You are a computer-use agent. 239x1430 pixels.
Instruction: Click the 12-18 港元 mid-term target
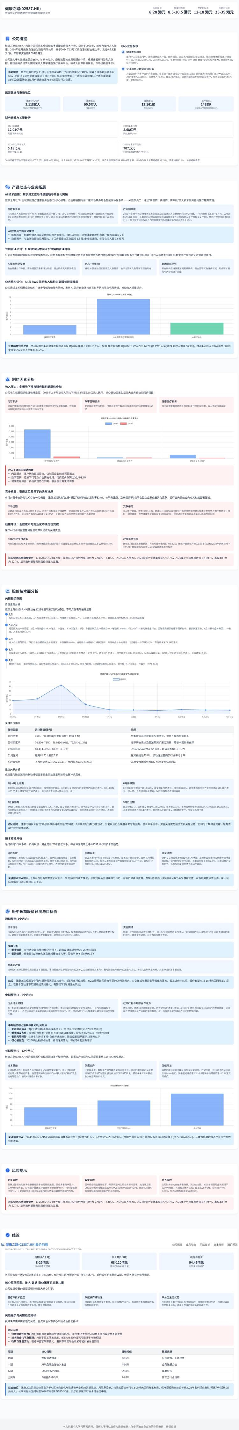tap(202, 12)
